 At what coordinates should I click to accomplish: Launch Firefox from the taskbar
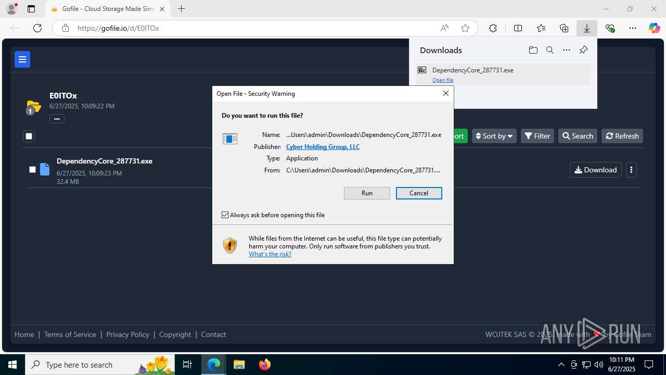click(265, 365)
